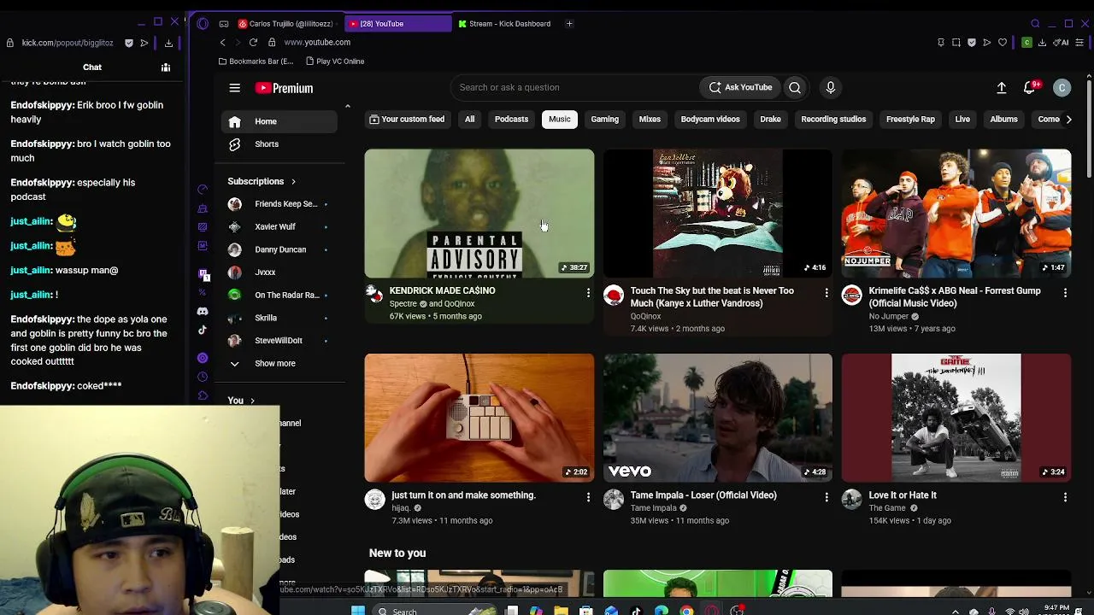Switch to the Carlos Trujillo browser tab
Screen dimensions: 1094x615
(288, 23)
